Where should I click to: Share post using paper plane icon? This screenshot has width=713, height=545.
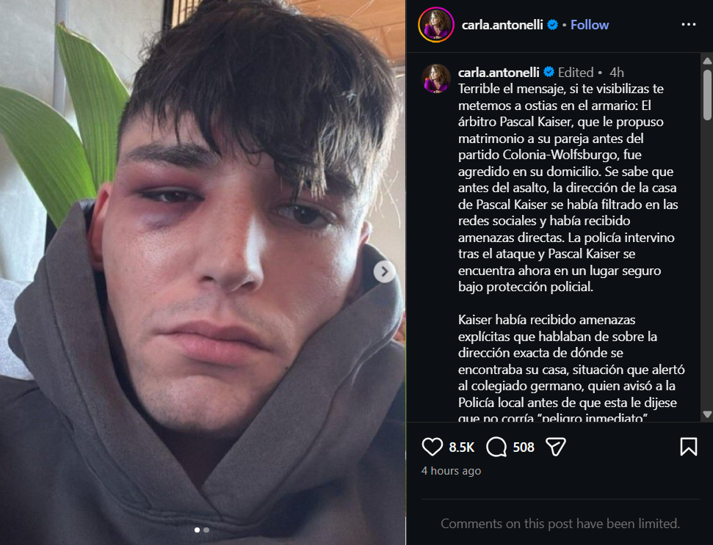(556, 447)
